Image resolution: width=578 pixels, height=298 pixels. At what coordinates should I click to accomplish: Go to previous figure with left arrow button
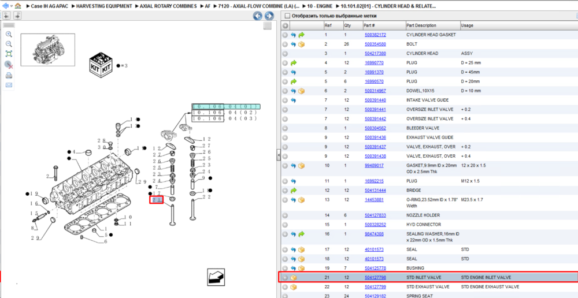click(6, 16)
